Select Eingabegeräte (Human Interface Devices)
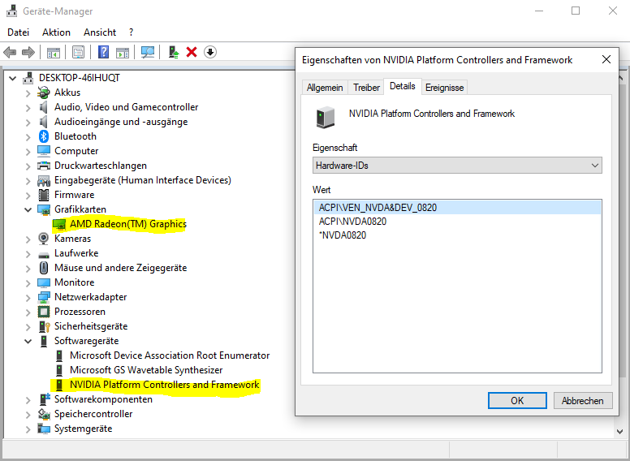Viewport: 630px width, 461px height. point(143,180)
